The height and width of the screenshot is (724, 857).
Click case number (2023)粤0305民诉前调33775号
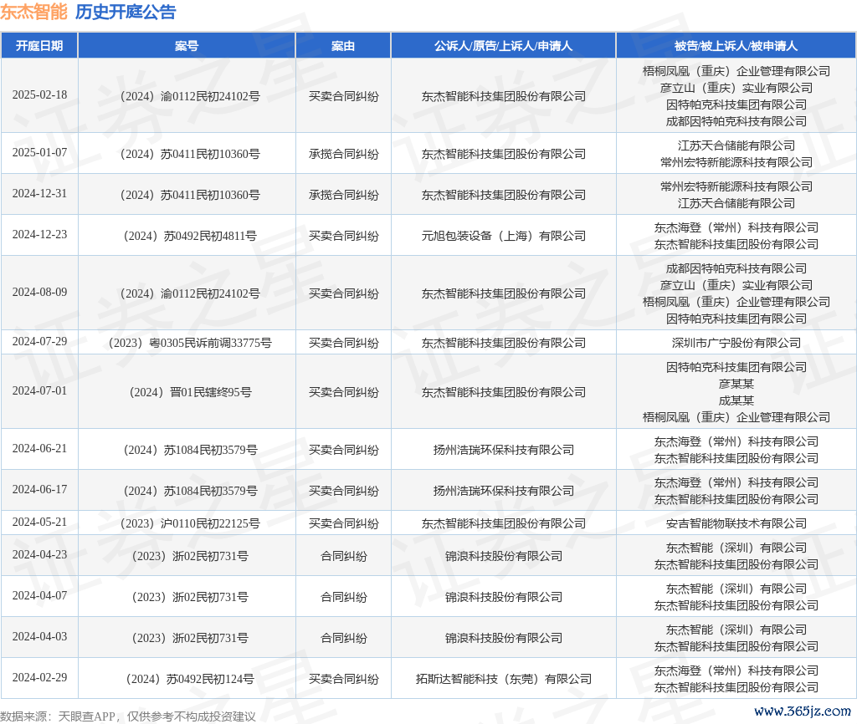tap(190, 343)
